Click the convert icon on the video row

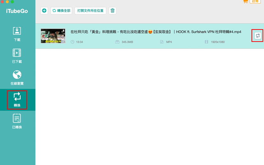point(258,36)
